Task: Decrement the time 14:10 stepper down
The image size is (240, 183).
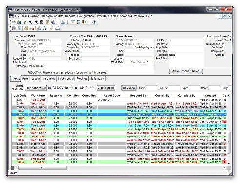Action: (x=92, y=89)
